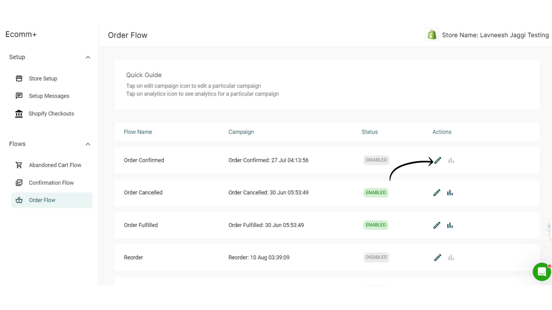Toggle the DISABLED status for Reorder

tap(376, 257)
